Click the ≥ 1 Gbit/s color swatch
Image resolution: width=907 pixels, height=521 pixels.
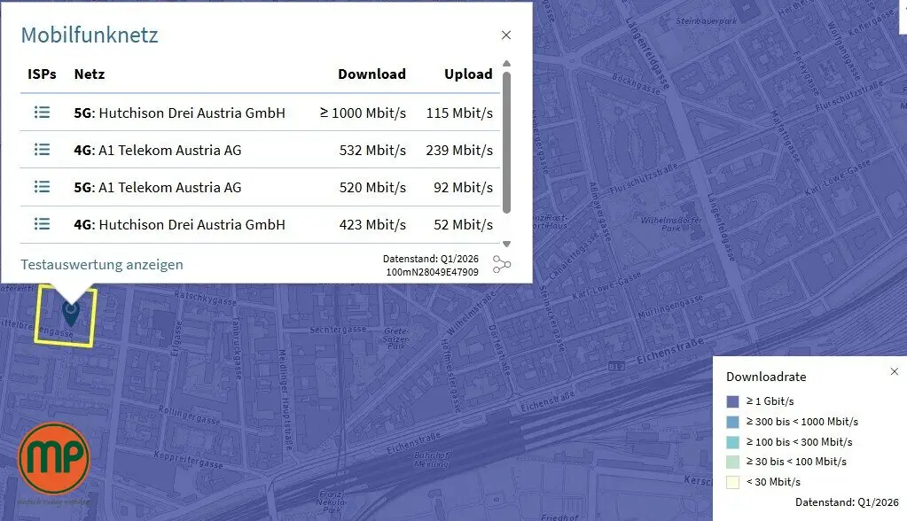733,401
